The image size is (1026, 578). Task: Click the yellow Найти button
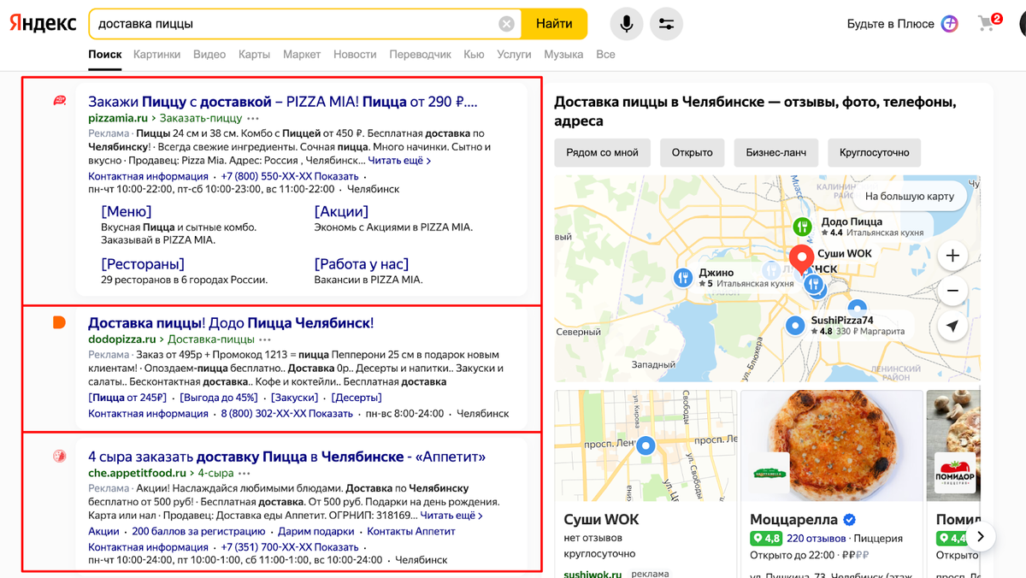tap(554, 24)
